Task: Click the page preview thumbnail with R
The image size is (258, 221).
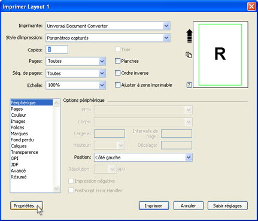Action: [220, 55]
